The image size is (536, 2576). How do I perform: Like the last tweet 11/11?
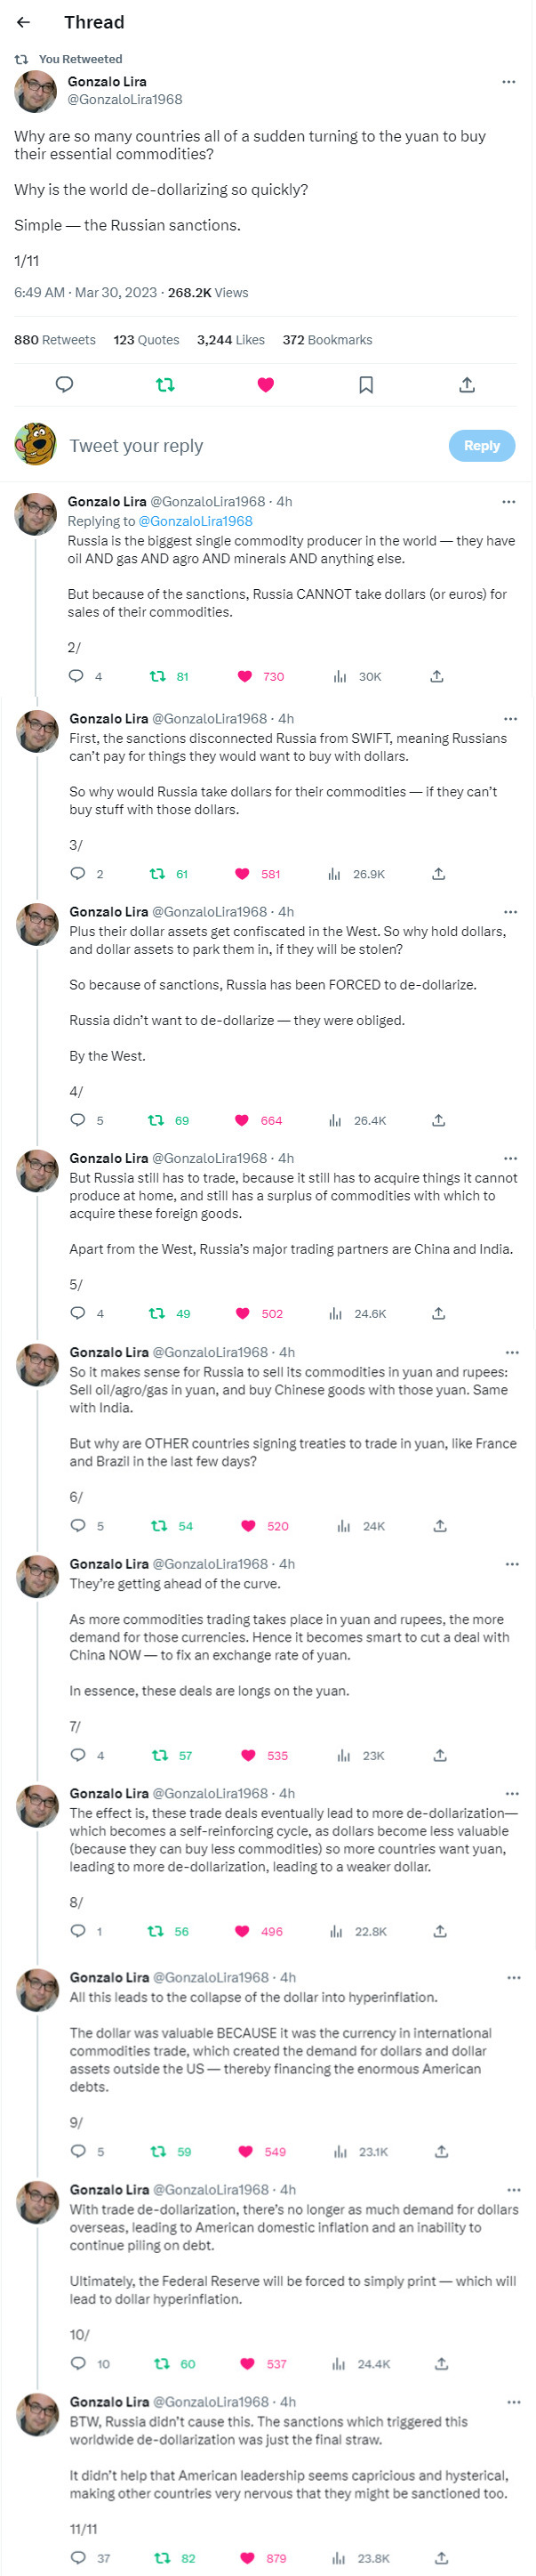[249, 2557]
